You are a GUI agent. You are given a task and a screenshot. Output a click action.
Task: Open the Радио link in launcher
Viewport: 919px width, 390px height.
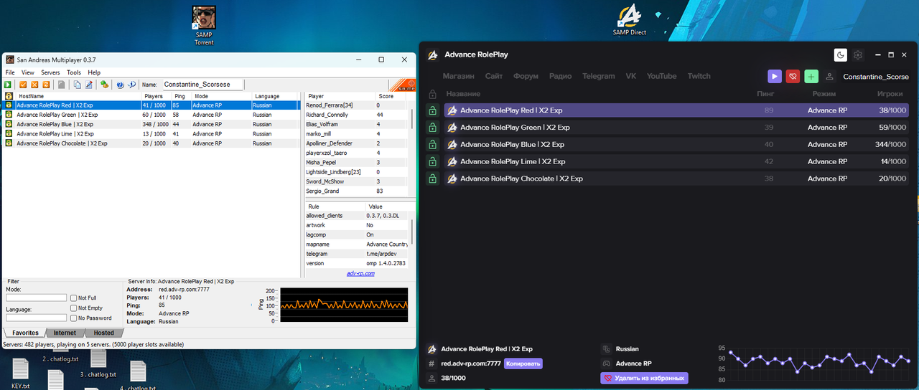(x=560, y=76)
